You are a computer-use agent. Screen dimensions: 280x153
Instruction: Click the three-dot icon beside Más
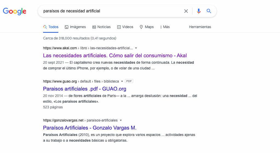(161, 27)
